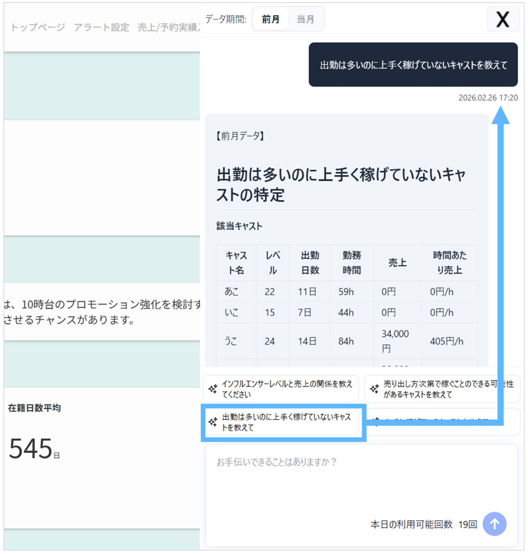Click sparkle icon on インフルエンサーレベル suggestion
This screenshot has width=528, height=554.
pos(213,389)
